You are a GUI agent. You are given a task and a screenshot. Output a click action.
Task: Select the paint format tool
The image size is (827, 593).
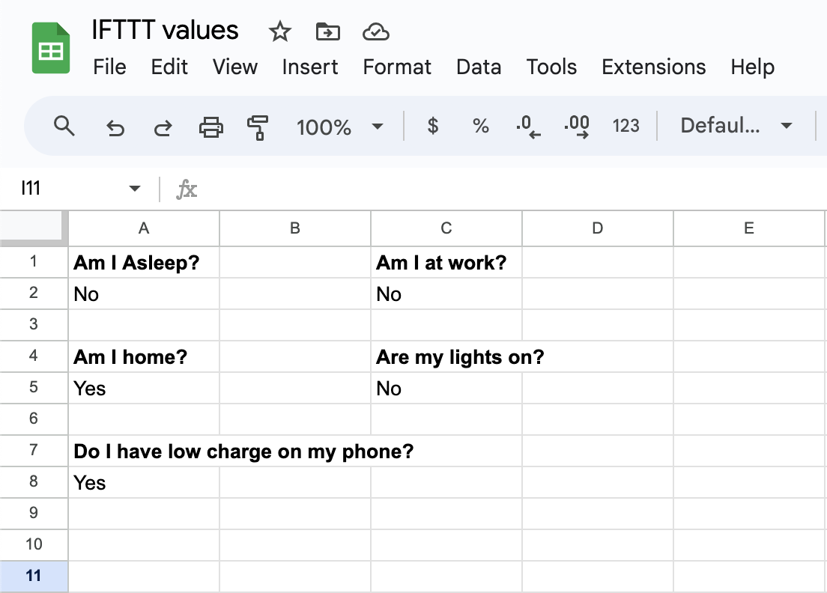pos(257,127)
